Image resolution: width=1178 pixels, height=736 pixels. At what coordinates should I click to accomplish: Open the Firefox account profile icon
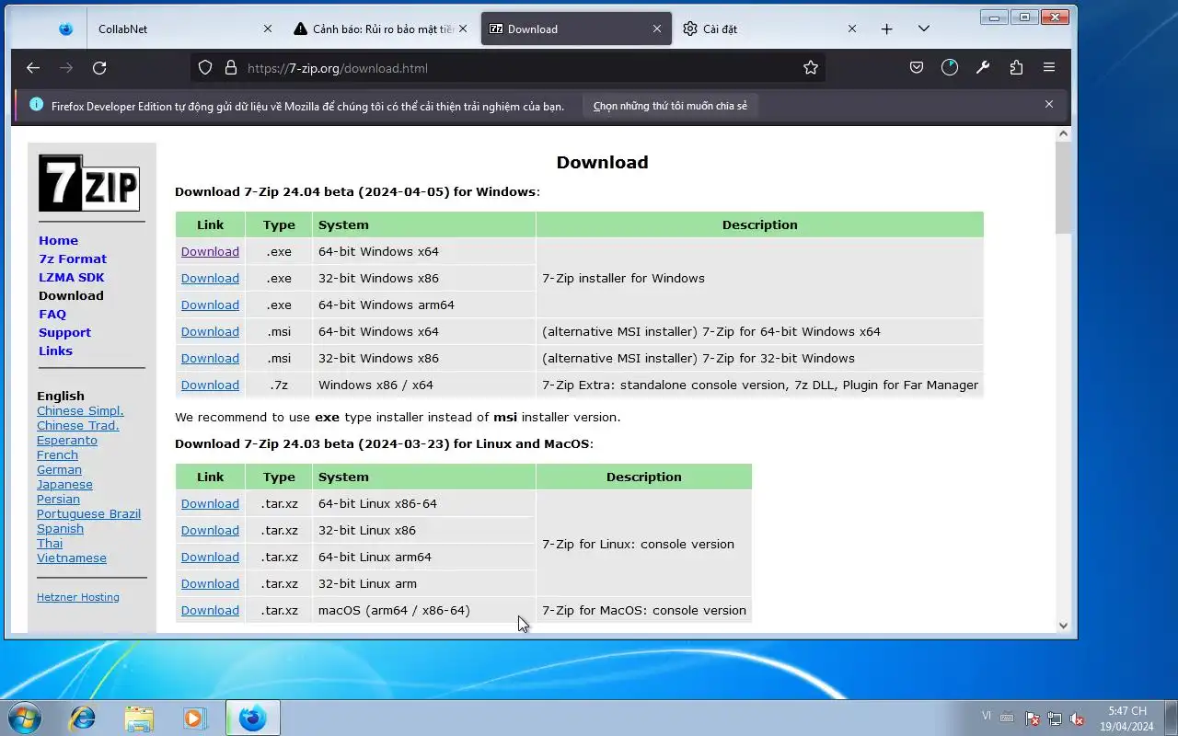pyautogui.click(x=950, y=68)
